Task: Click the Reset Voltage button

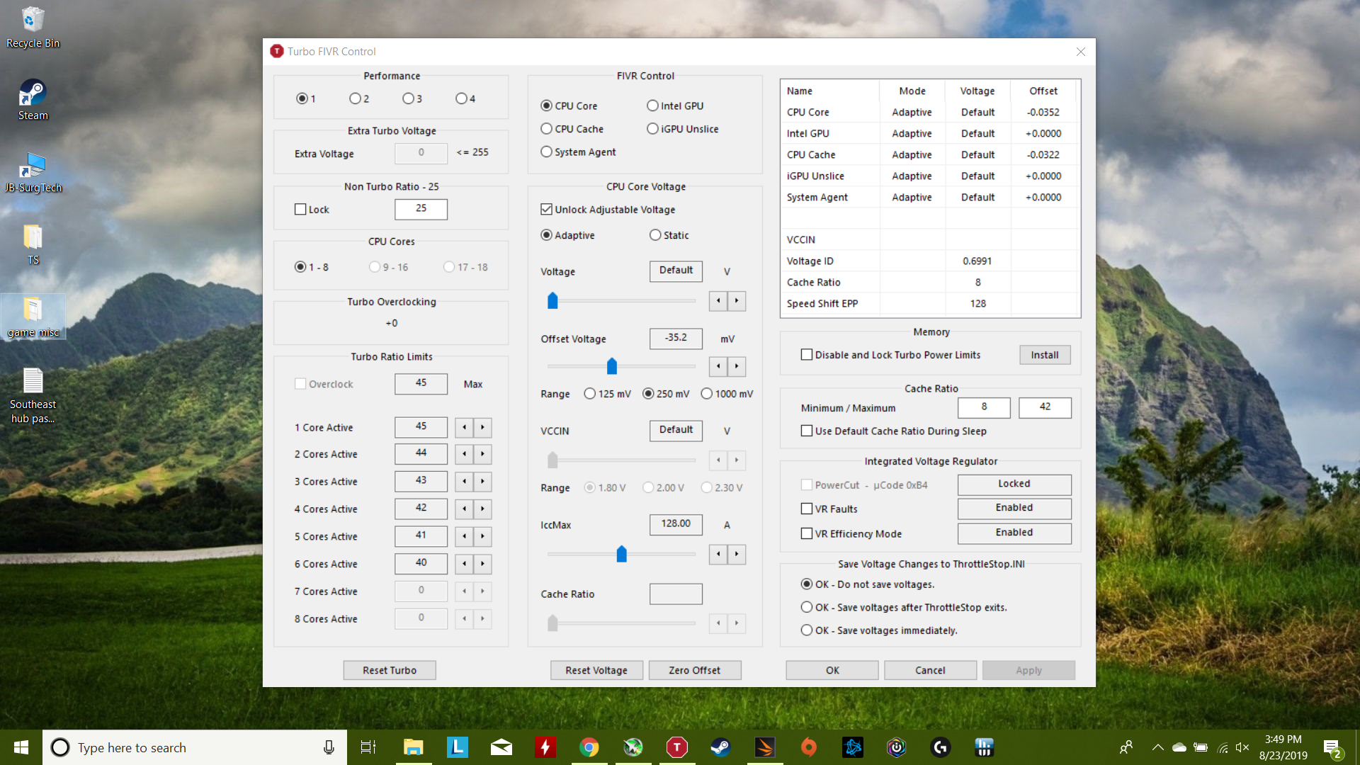Action: (596, 670)
